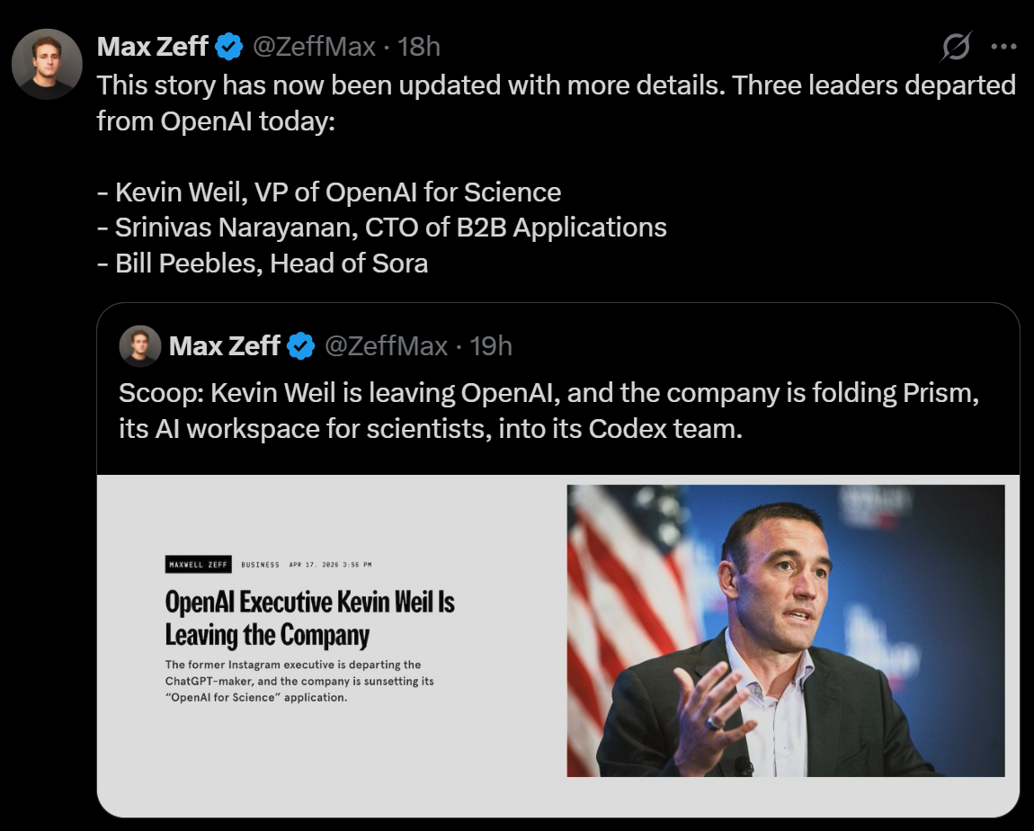Click the quoted author name Max Zeff

click(x=224, y=345)
